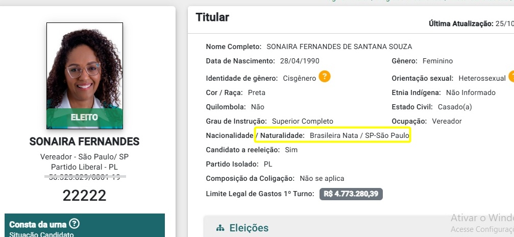Click the R$ 4.773.280,39 spending limit badge

(x=351, y=194)
